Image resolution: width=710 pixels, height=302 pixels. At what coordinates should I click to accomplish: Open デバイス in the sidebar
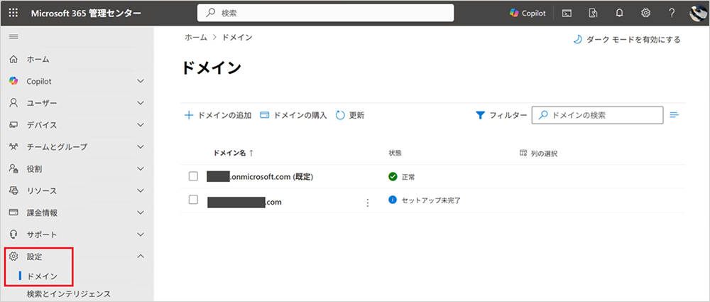point(42,125)
